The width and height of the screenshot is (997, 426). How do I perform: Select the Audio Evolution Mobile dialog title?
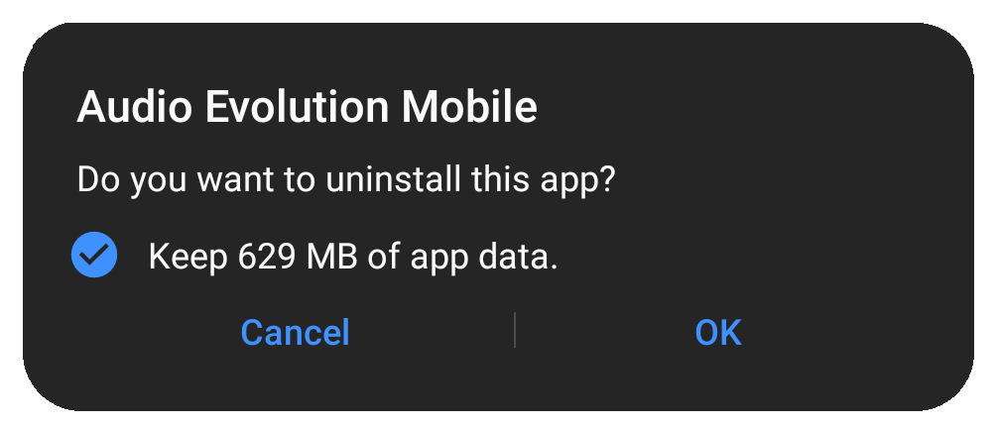click(x=308, y=107)
